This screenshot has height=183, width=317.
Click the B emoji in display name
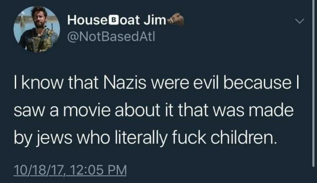click(x=115, y=20)
